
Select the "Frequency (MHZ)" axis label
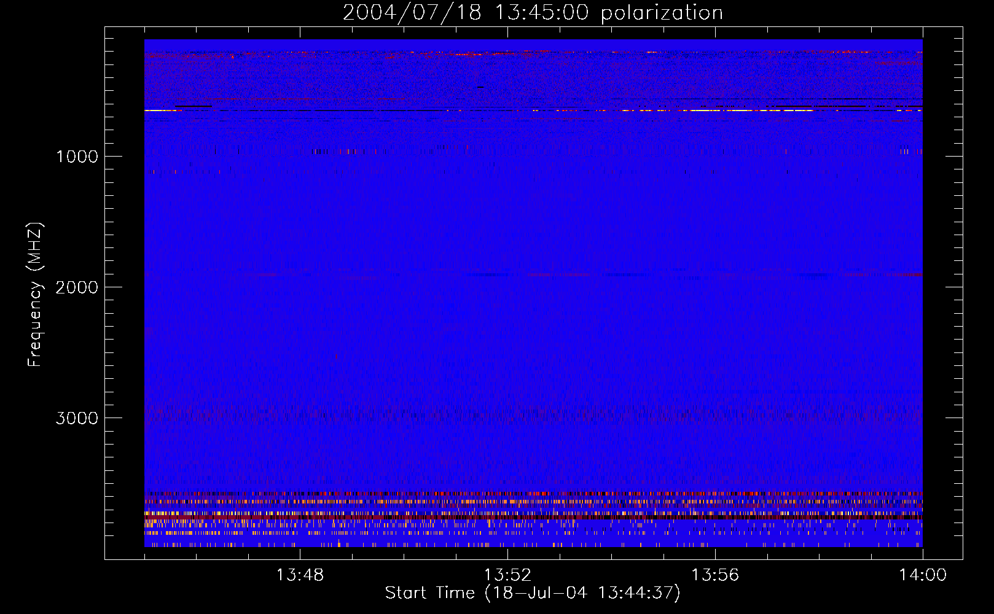(35, 295)
